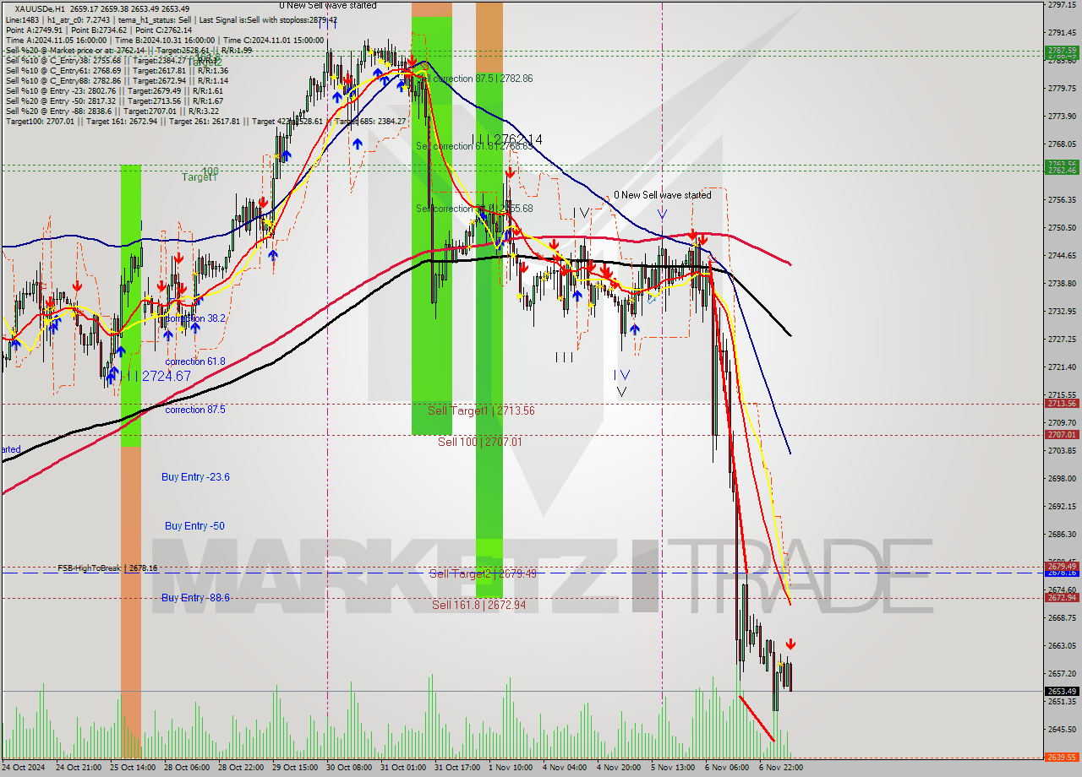Select the 'Sell 100 | 2707.01' chart label
Viewport: 1082px width, 777px height.
point(480,442)
